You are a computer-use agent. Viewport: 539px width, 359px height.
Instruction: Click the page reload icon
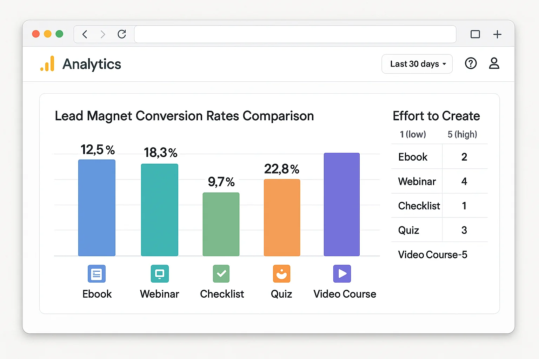point(122,34)
